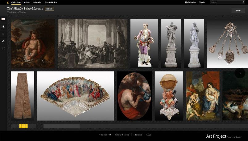The image size is (248, 141).
Task: Click the translate icon beside English
Action: (x=110, y=135)
